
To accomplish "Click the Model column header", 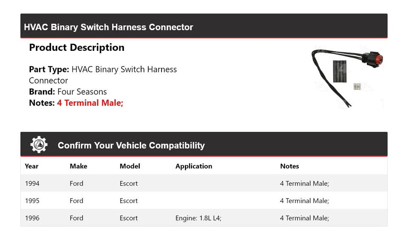I will tap(130, 166).
